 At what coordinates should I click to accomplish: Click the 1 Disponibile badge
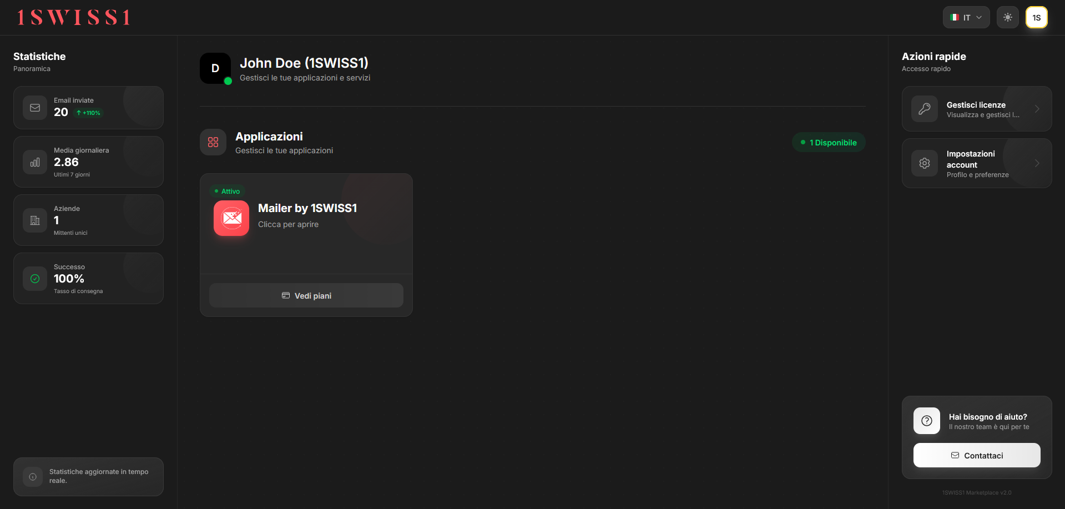coord(829,142)
